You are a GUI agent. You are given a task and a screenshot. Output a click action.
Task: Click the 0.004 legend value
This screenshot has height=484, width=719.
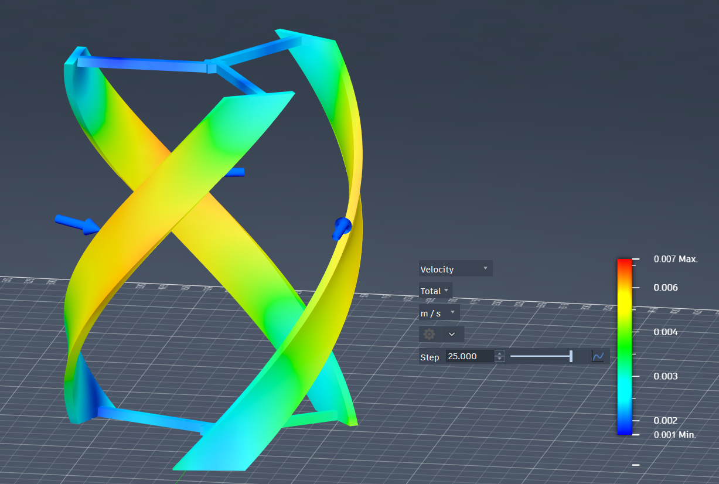click(x=666, y=332)
